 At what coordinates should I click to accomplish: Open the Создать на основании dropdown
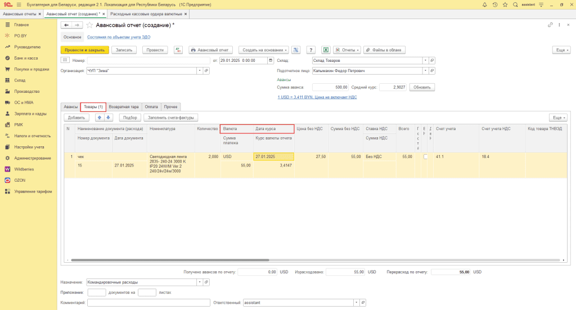pyautogui.click(x=263, y=50)
